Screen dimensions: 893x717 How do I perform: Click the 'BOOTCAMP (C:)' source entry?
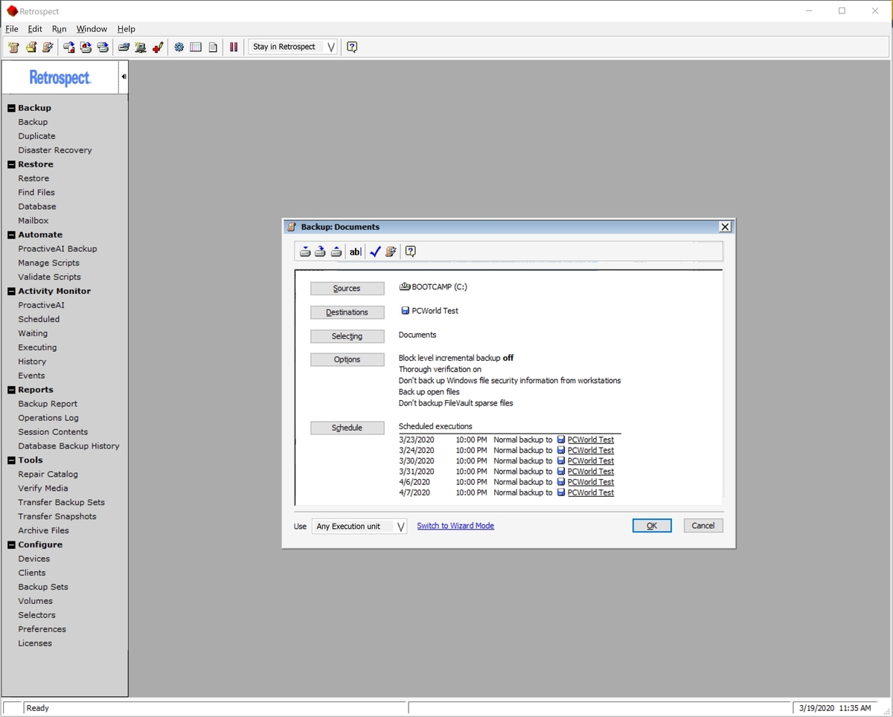(434, 287)
